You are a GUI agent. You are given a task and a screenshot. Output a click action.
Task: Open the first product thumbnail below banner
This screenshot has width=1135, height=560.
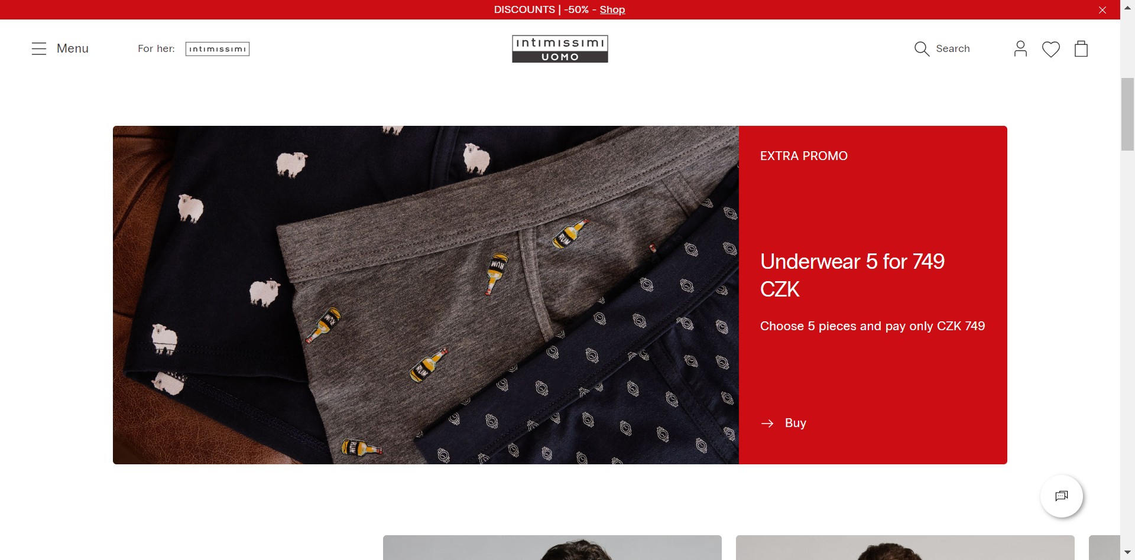click(552, 548)
